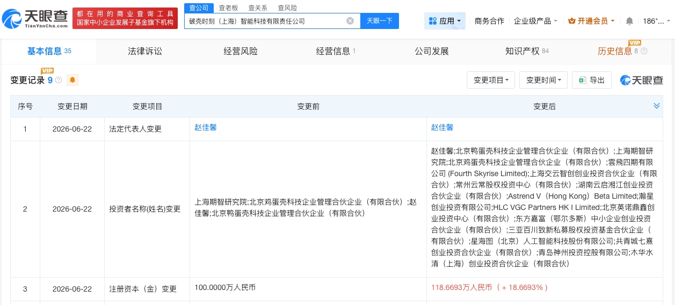This screenshot has width=675, height=305.
Task: Click the grid icon in the 应用 button
Action: pyautogui.click(x=433, y=21)
